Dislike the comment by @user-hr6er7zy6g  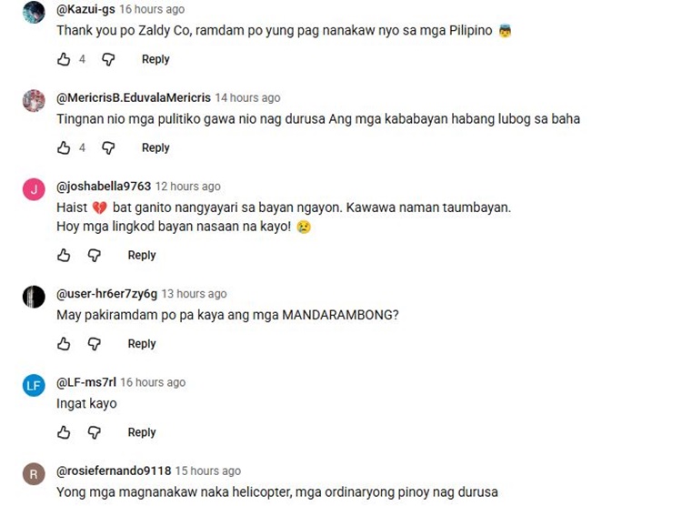tap(94, 344)
